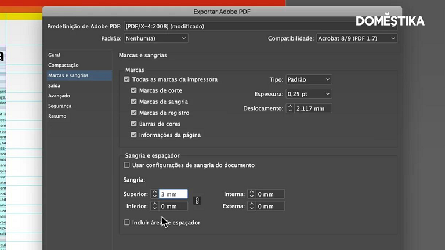The height and width of the screenshot is (250, 445).
Task: Open the Saída section
Action: pos(54,85)
